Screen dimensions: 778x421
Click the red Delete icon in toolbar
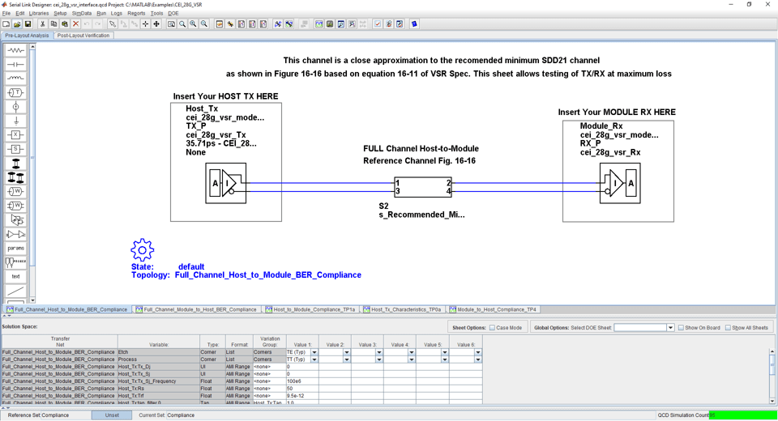tap(75, 24)
